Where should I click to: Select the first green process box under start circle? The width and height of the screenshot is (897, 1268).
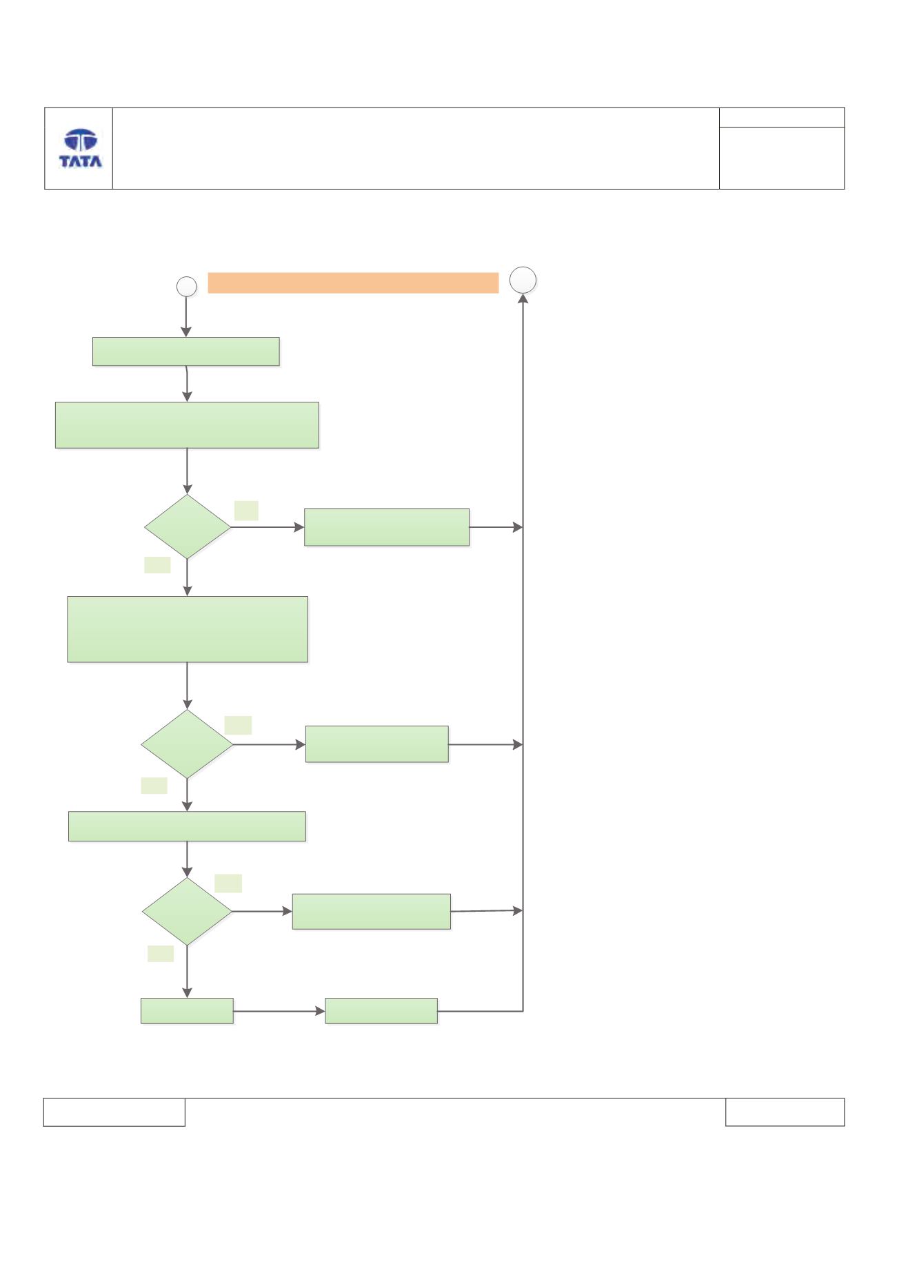pos(186,351)
